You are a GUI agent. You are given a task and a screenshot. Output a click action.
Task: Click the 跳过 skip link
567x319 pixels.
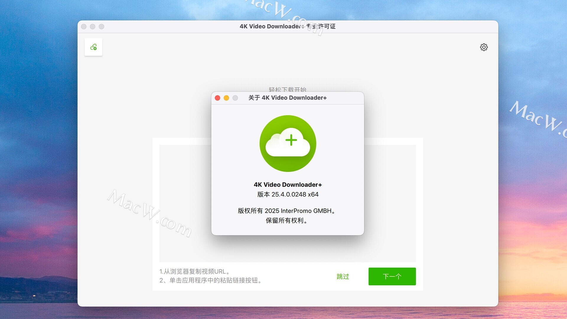tap(343, 277)
